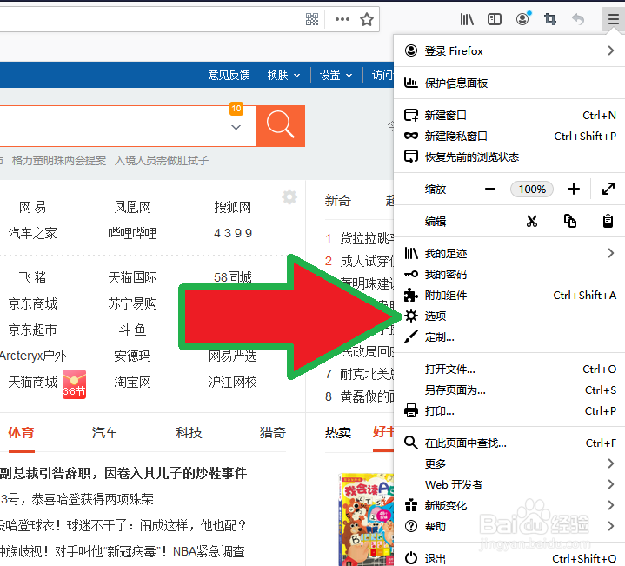Screen dimensions: 625x566
Task: Open 哔哩哔哩 site link
Action: [132, 233]
